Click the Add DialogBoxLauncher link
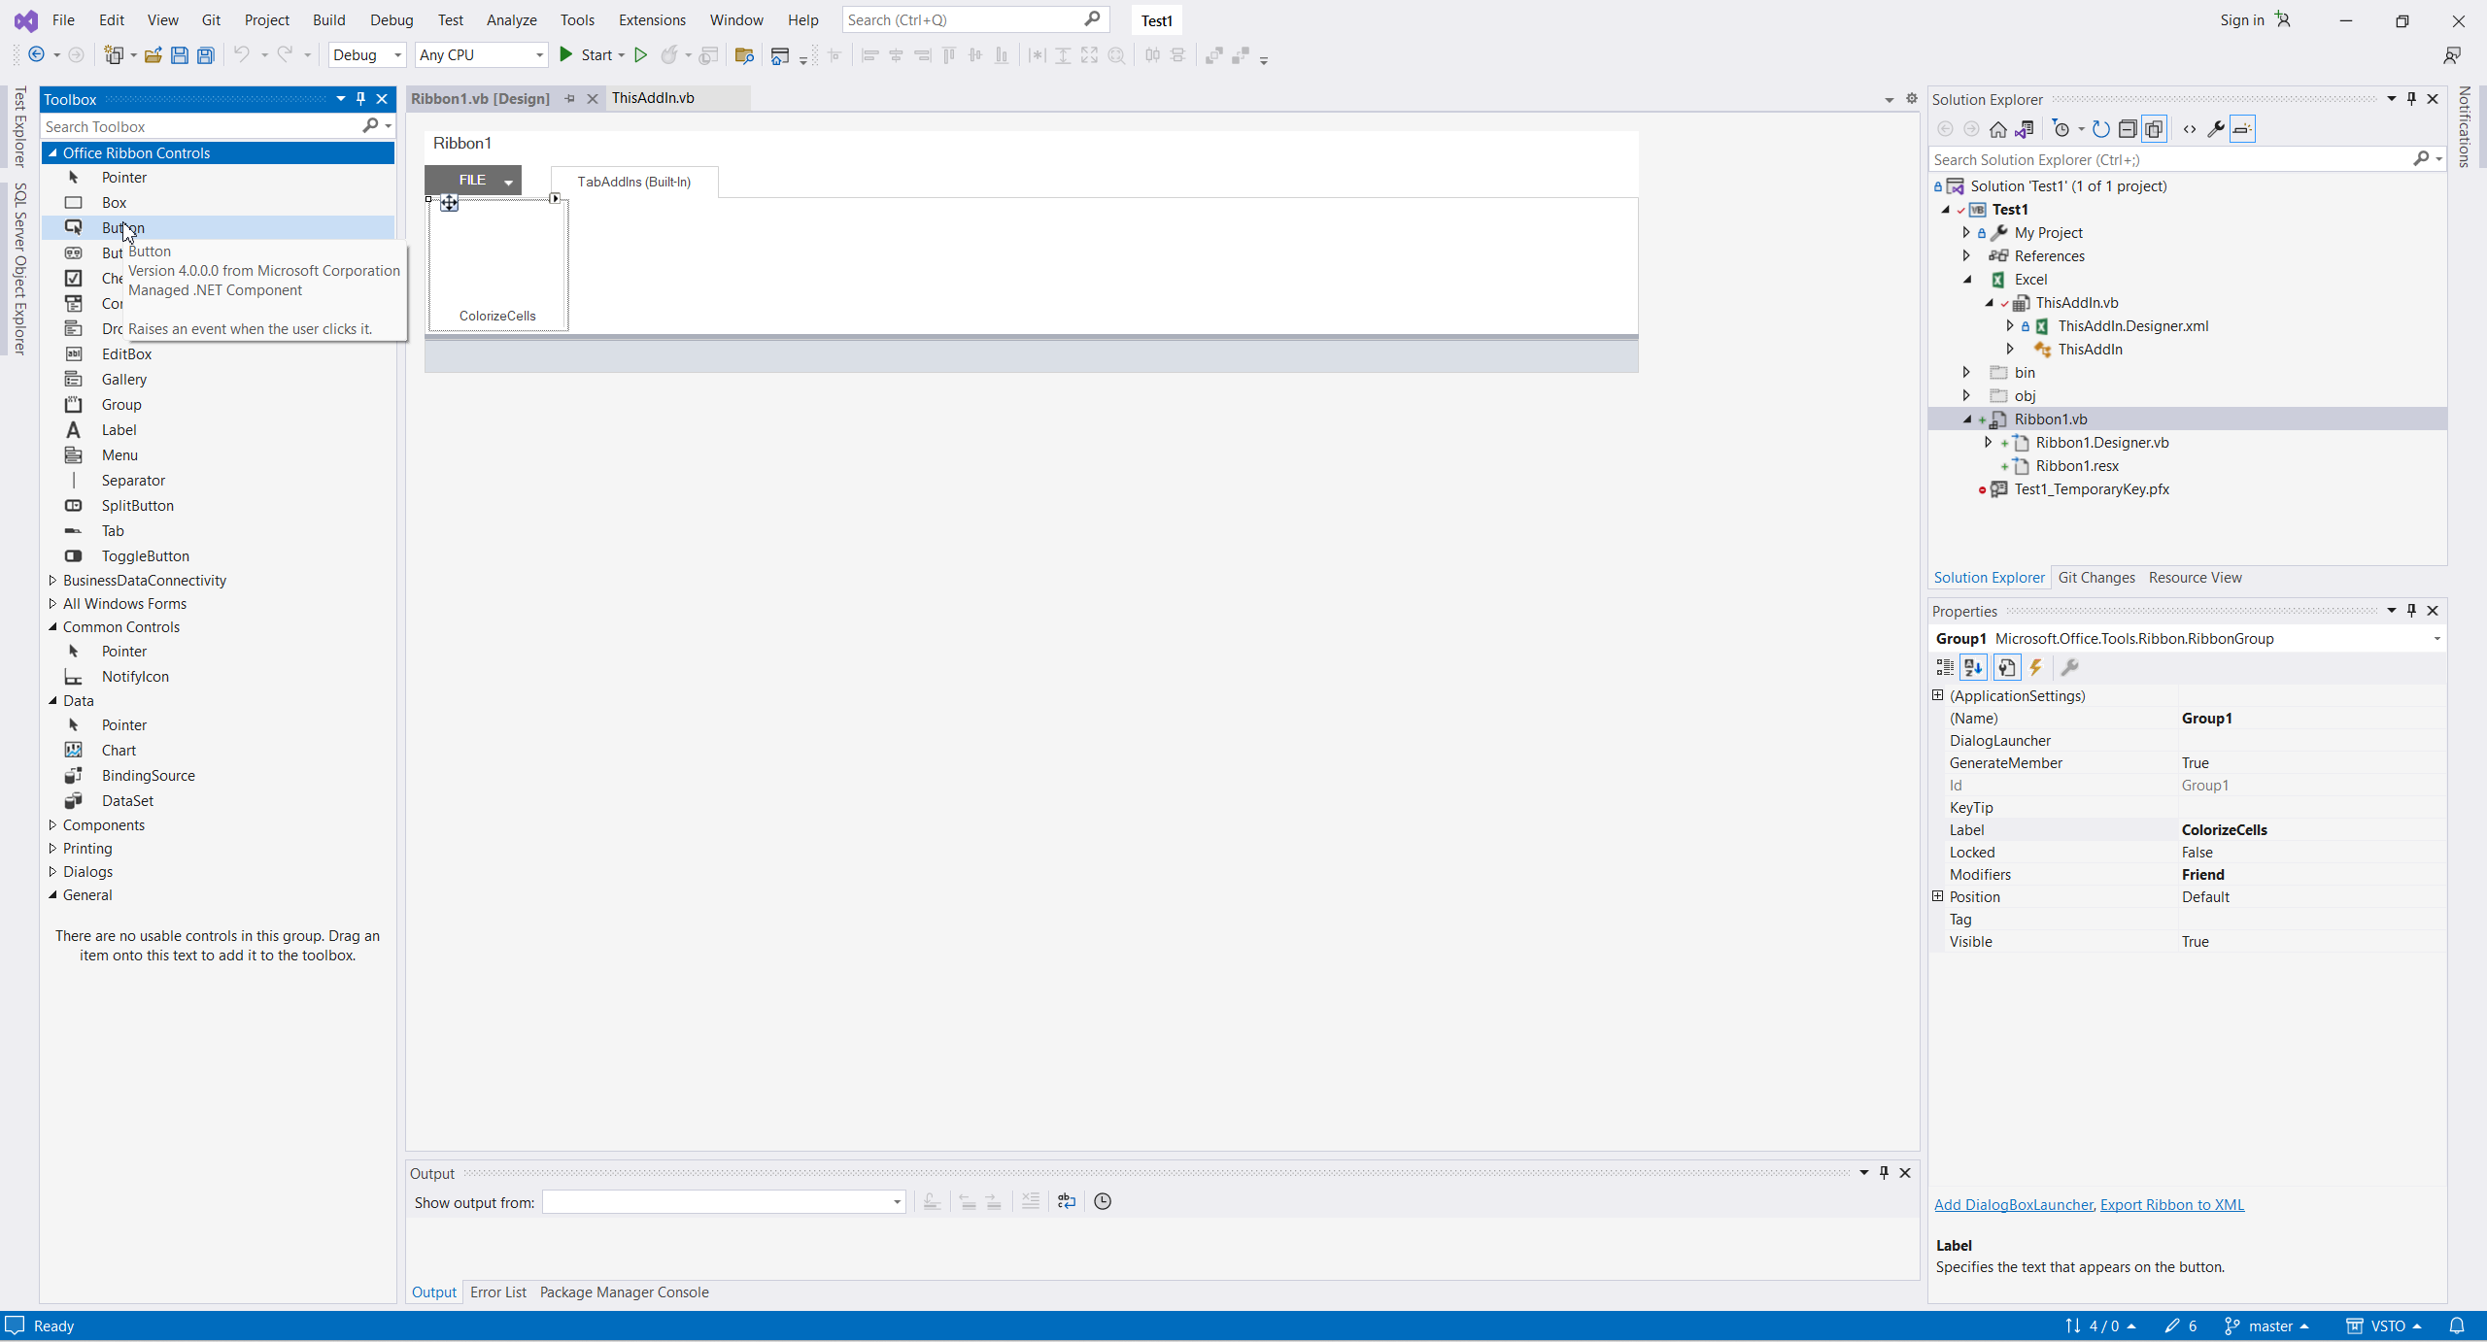This screenshot has height=1342, width=2487. 2013,1204
